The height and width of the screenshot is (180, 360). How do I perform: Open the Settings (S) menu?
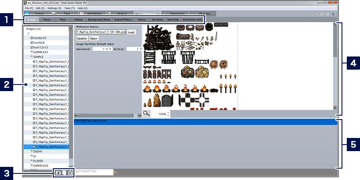click(54, 8)
